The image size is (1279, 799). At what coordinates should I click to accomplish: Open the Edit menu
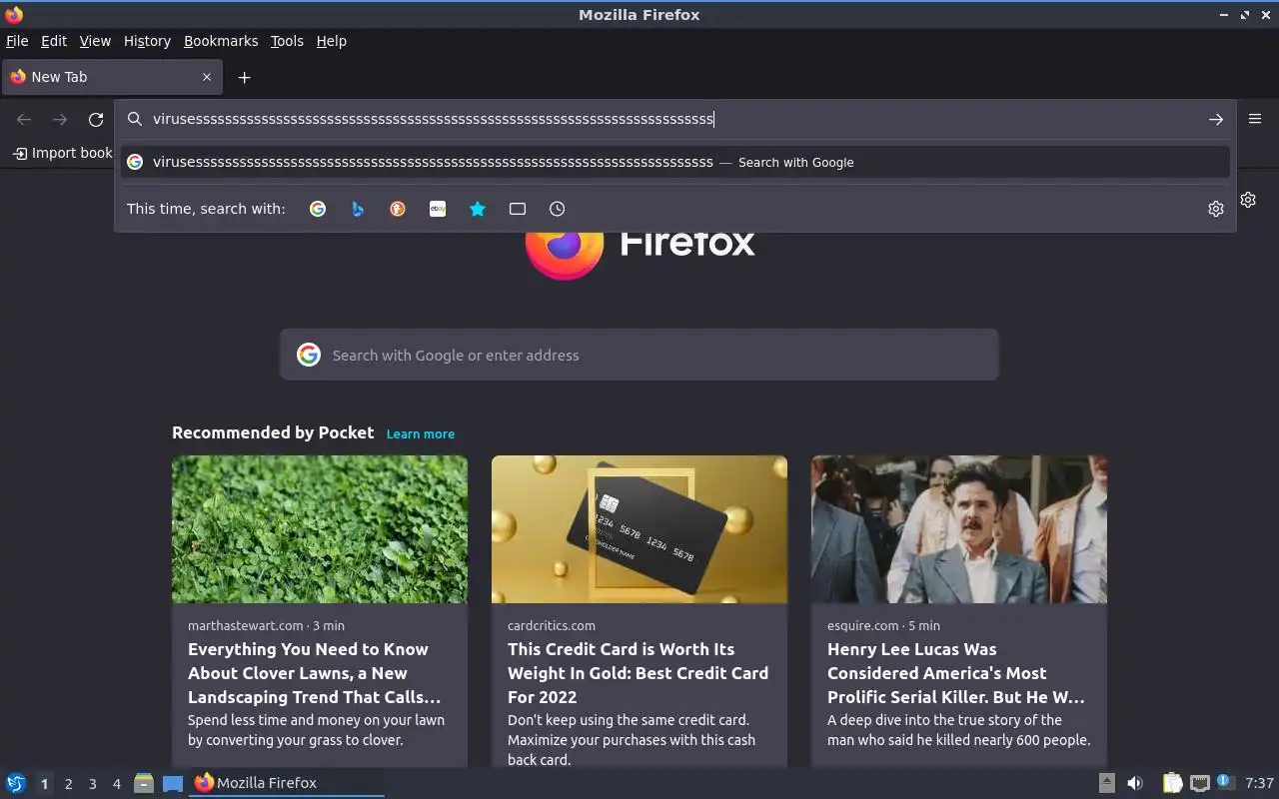54,41
